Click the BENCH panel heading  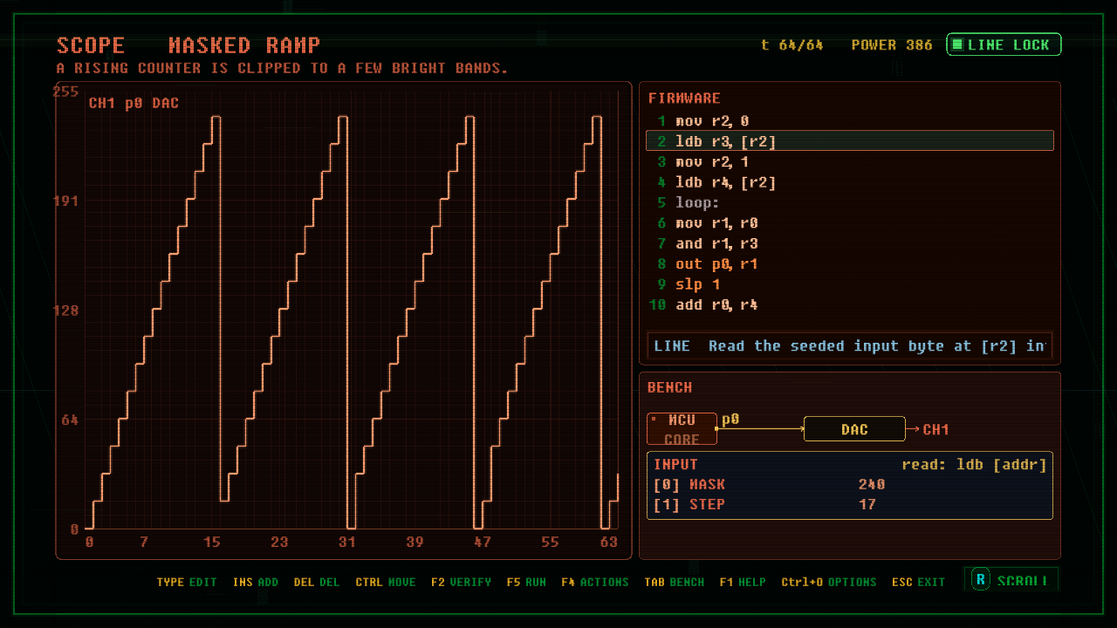coord(670,387)
